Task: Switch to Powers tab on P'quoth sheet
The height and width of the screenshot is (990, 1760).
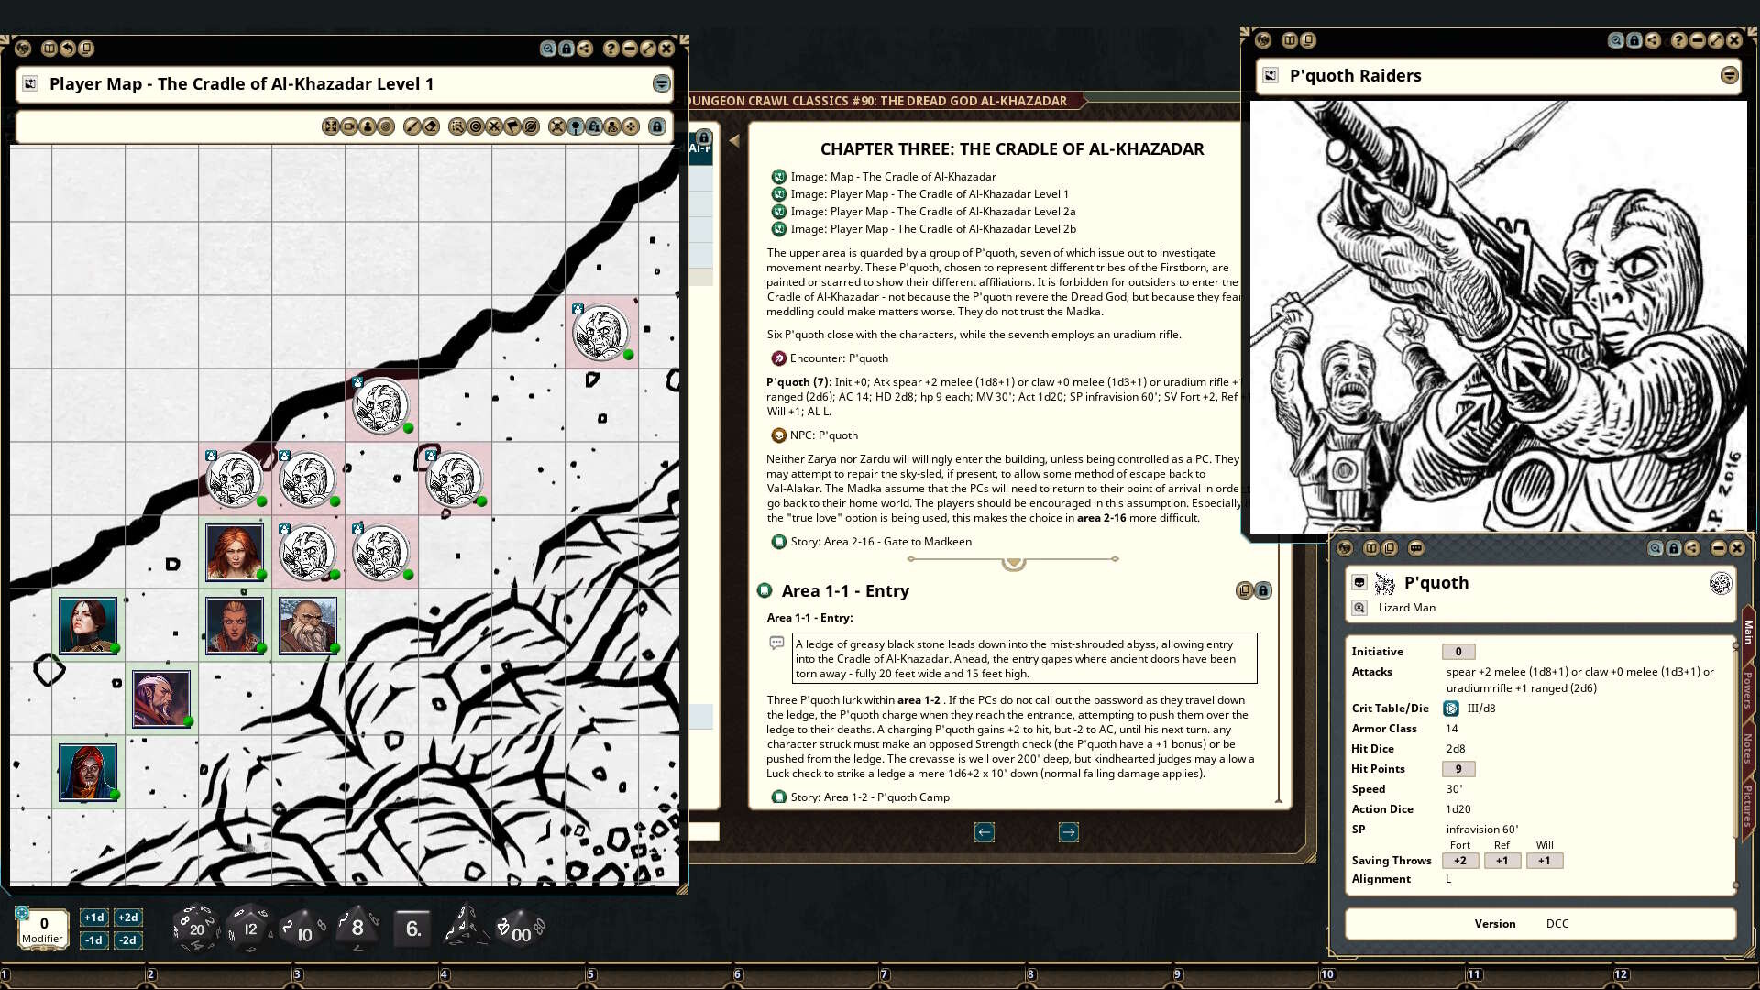Action: (x=1747, y=689)
